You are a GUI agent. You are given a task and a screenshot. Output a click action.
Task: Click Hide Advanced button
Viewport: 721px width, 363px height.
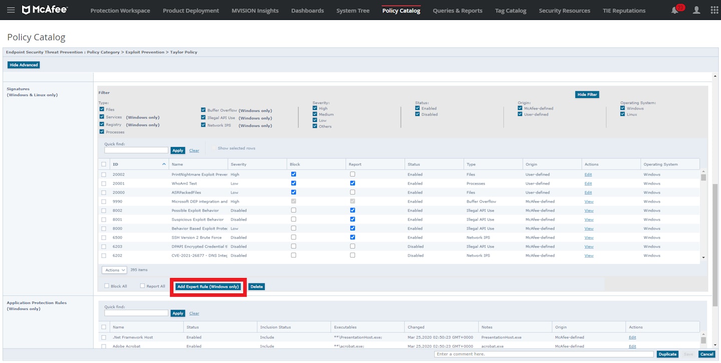(24, 64)
